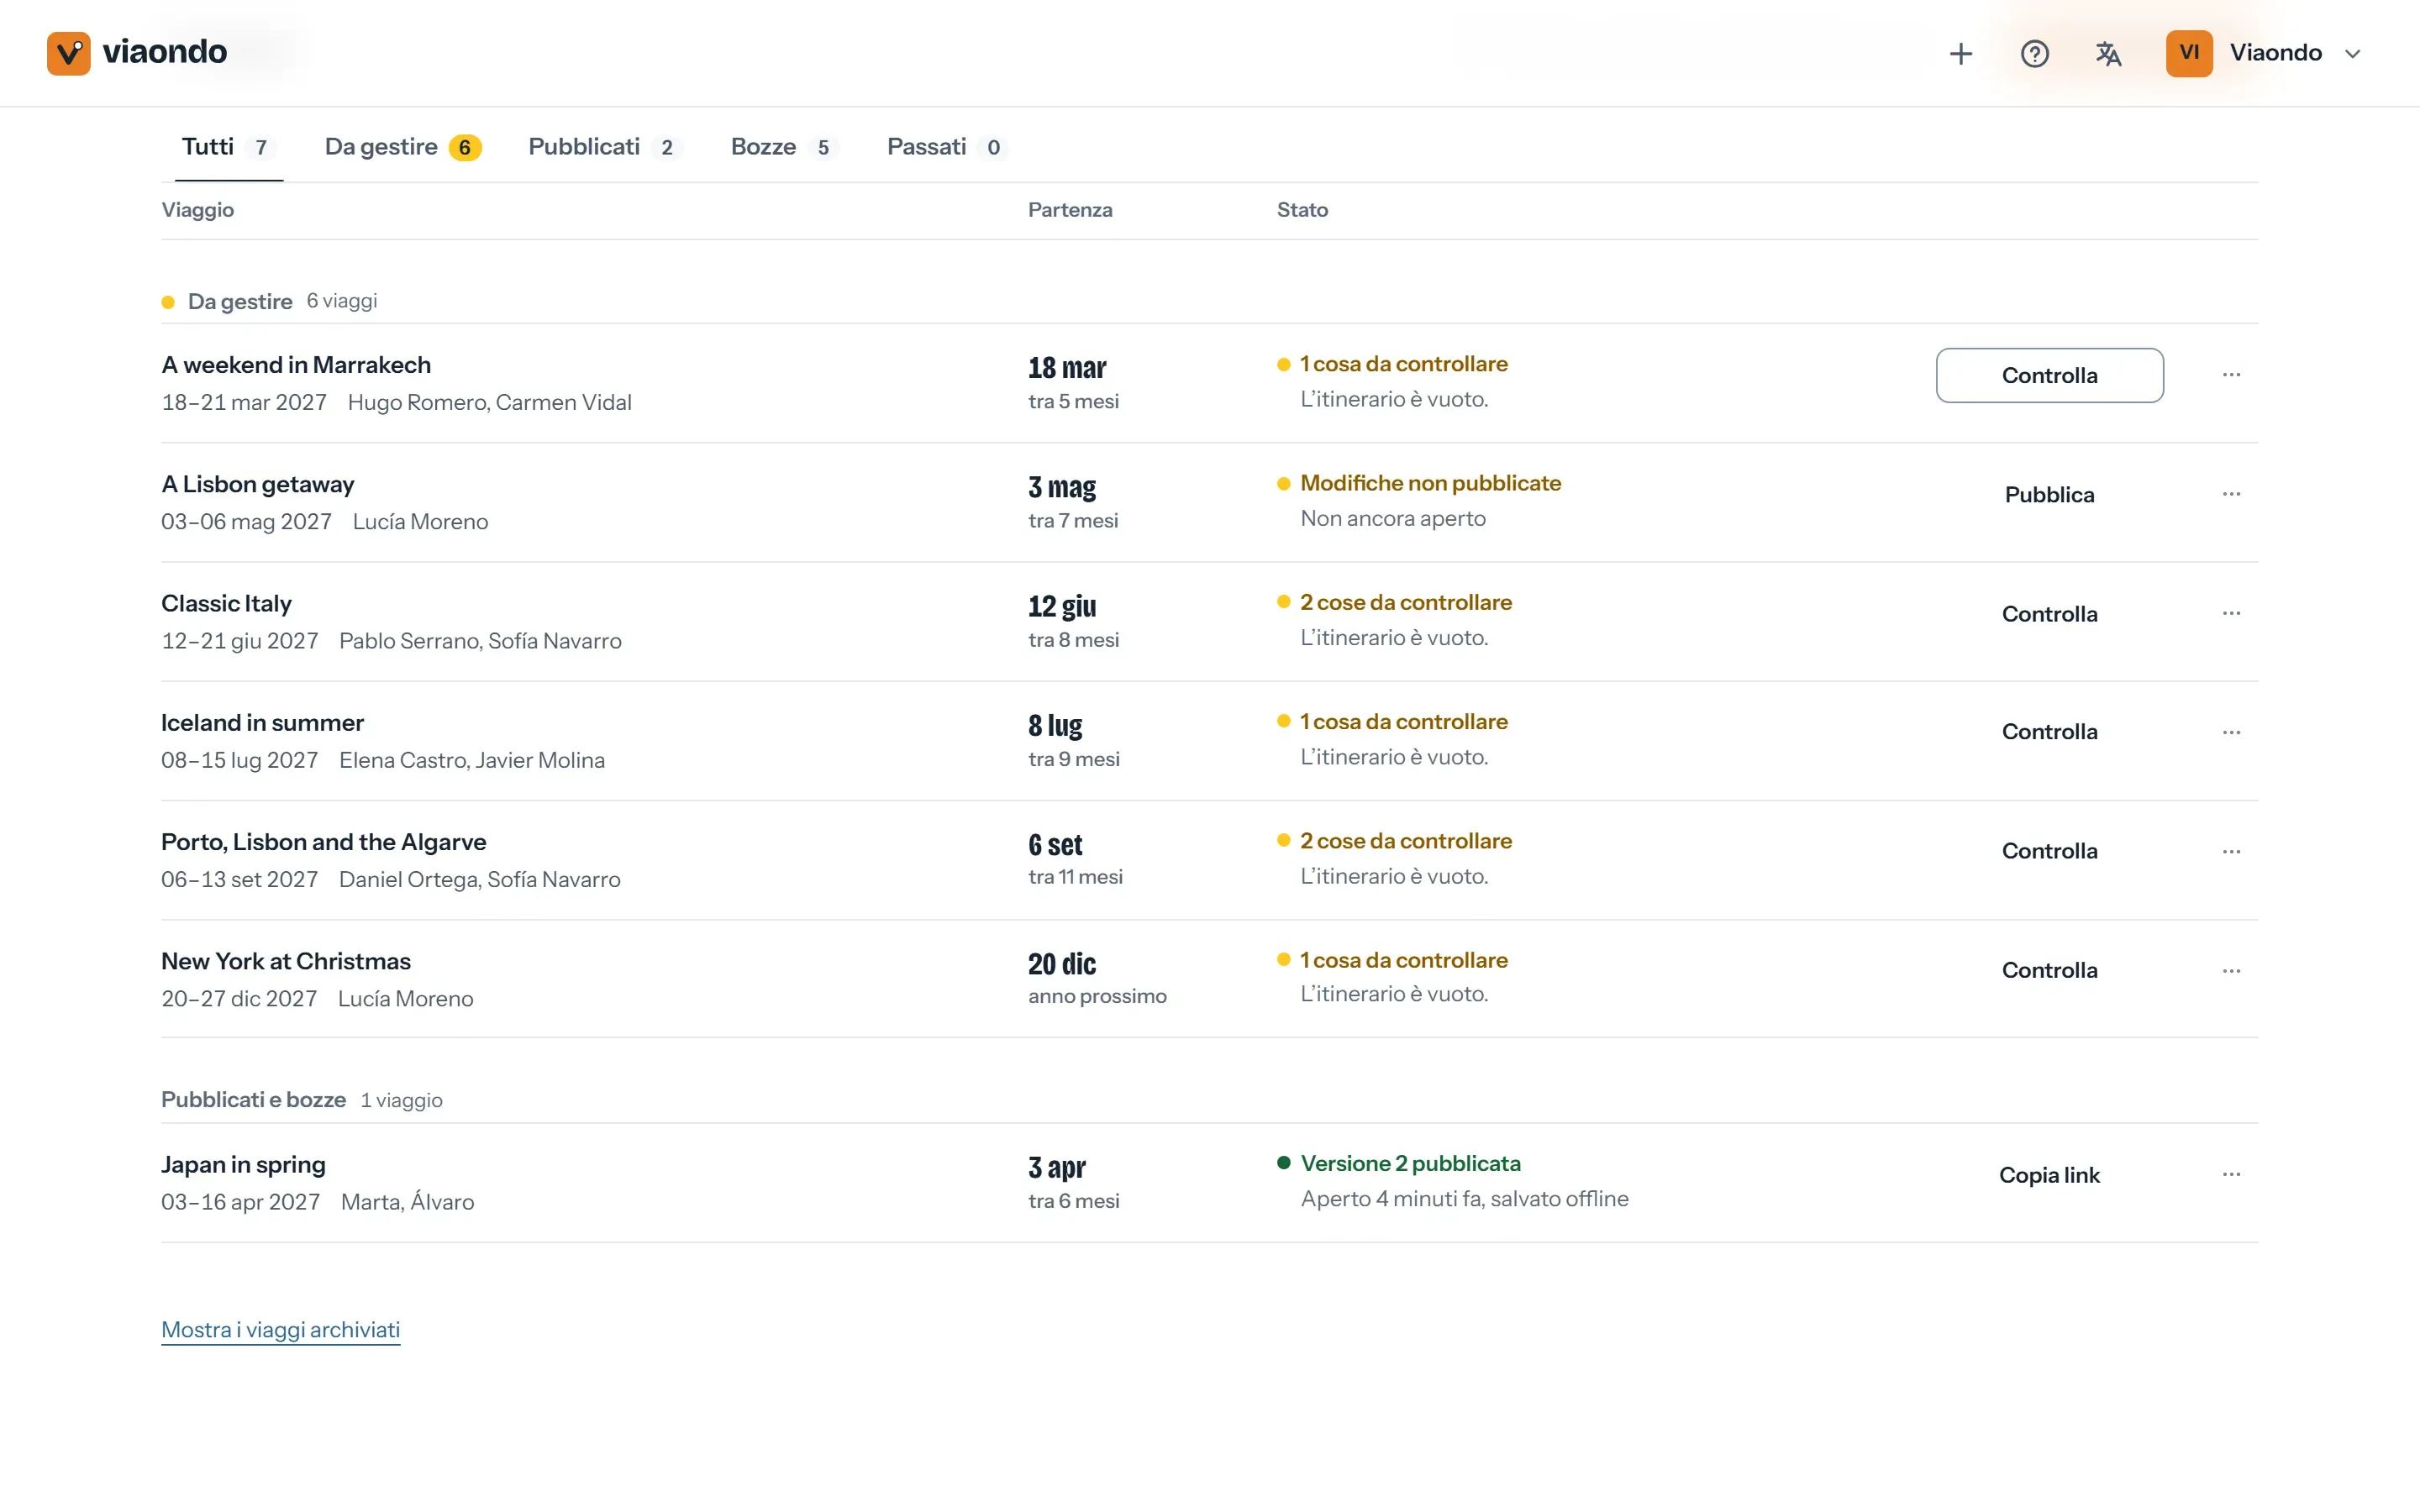Image resolution: width=2420 pixels, height=1512 pixels.
Task: Switch to the Pubblicati tab
Action: (605, 147)
